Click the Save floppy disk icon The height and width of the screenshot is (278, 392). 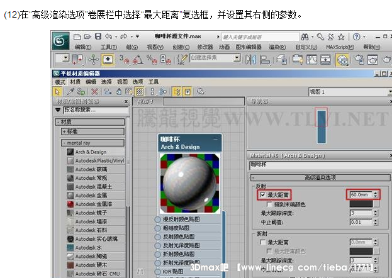click(98, 36)
